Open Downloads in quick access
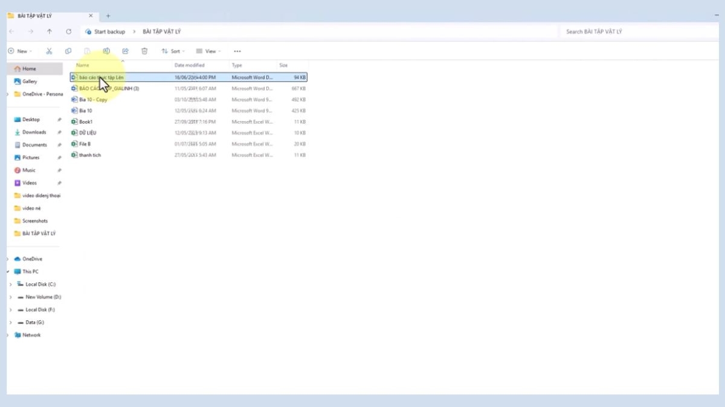This screenshot has width=725, height=407. [x=34, y=132]
